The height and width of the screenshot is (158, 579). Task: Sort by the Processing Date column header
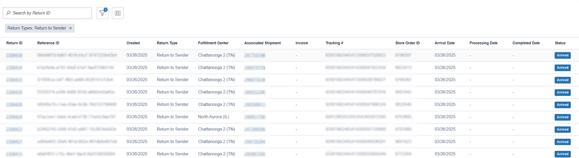(484, 43)
